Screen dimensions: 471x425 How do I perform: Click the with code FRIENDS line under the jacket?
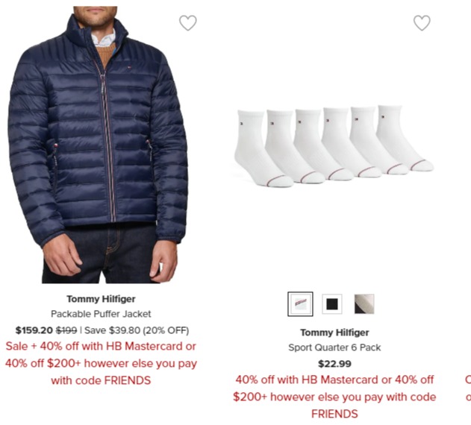101,380
